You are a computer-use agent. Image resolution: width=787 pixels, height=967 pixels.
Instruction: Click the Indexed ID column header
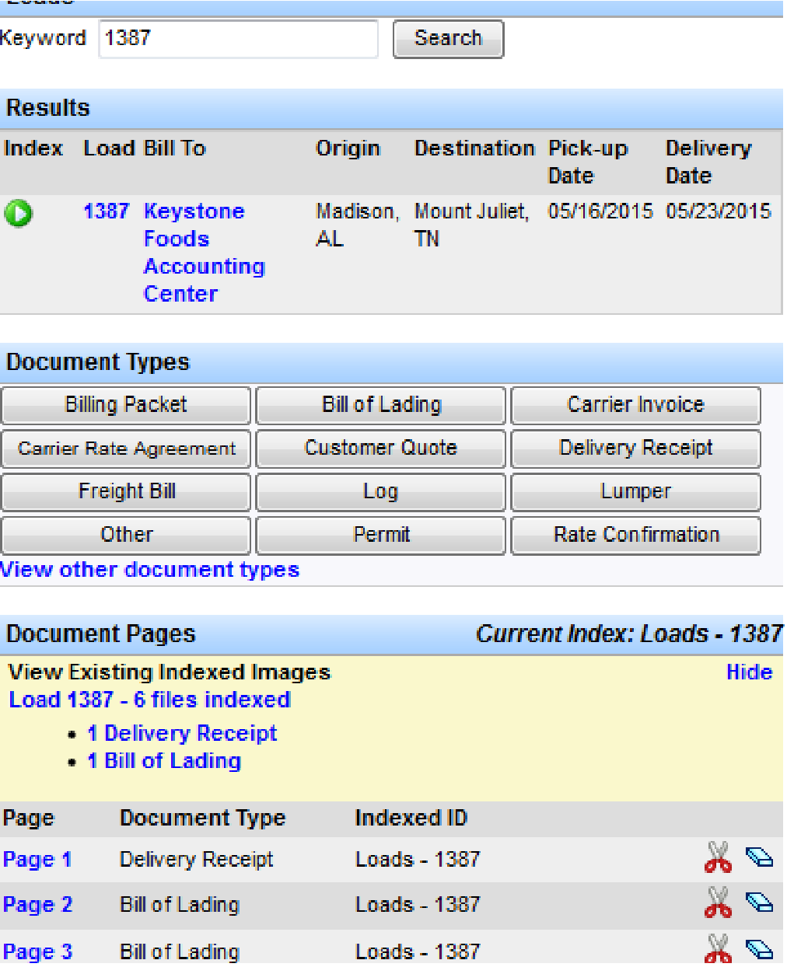411,819
